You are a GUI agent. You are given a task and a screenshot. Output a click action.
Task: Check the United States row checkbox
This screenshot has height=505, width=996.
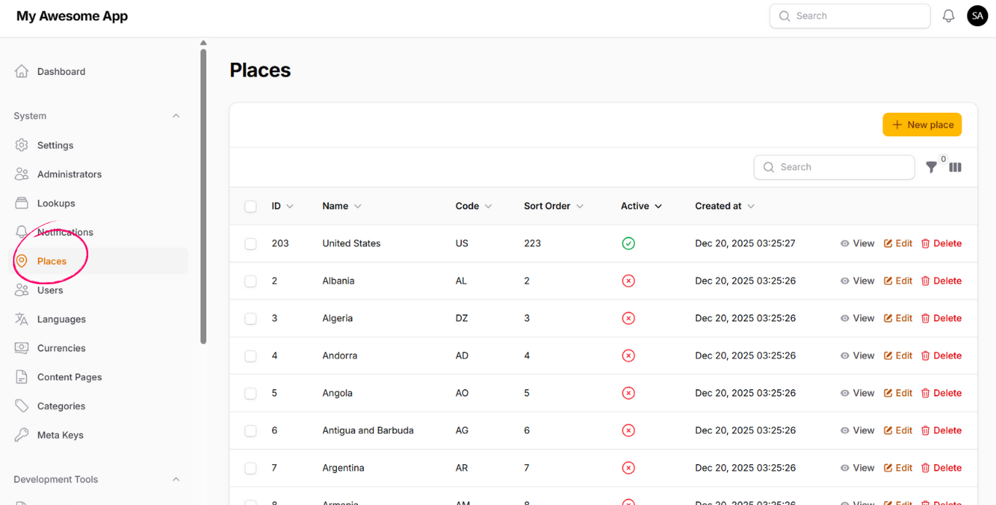click(251, 243)
